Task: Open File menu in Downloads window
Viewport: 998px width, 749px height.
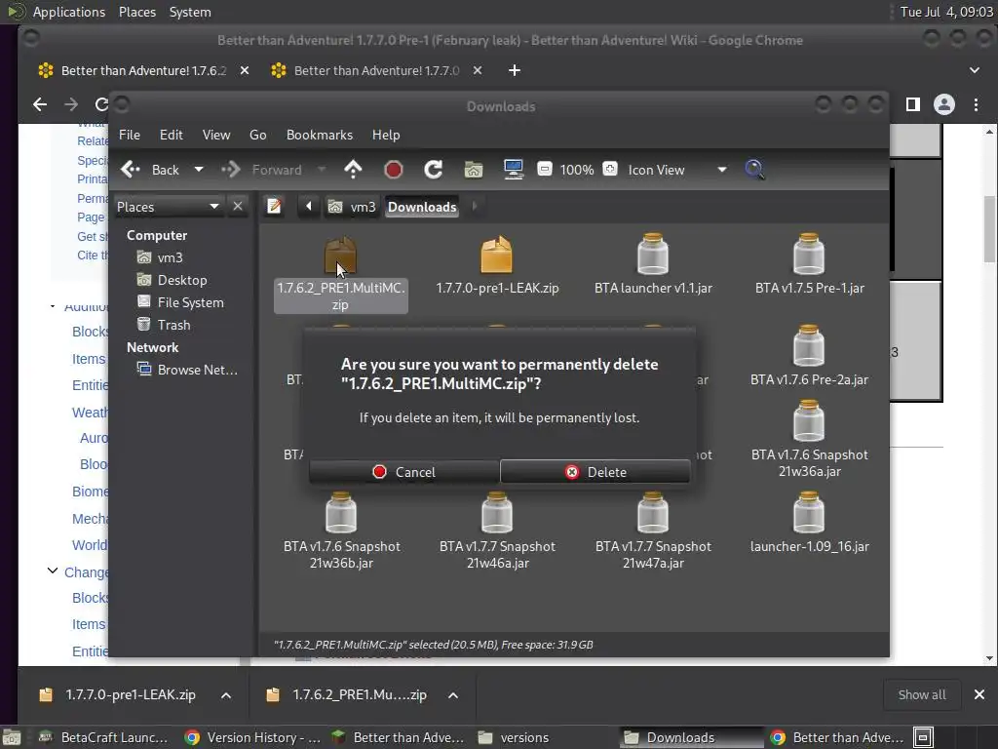Action: [130, 135]
